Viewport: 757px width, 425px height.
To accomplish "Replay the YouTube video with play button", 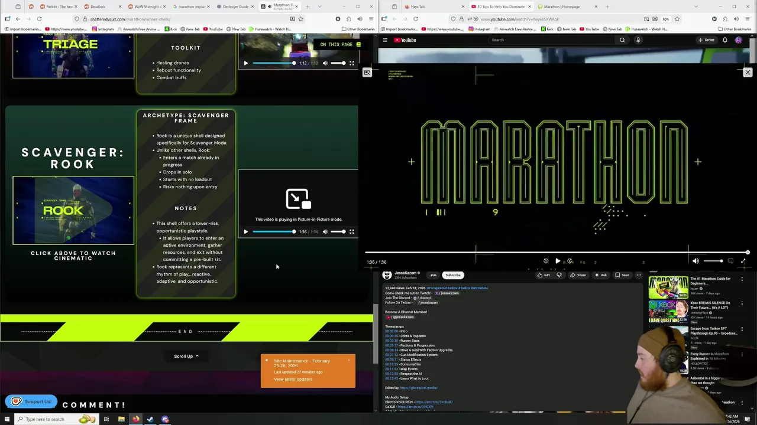I will point(557,261).
